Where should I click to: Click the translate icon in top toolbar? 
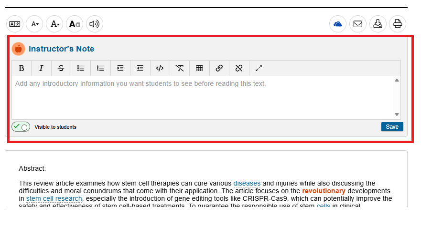pos(15,24)
